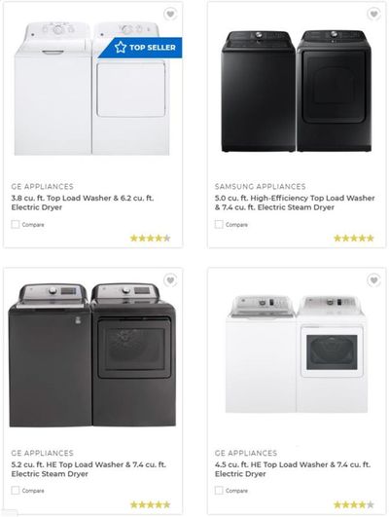Click the Top Seller badge

(x=141, y=48)
